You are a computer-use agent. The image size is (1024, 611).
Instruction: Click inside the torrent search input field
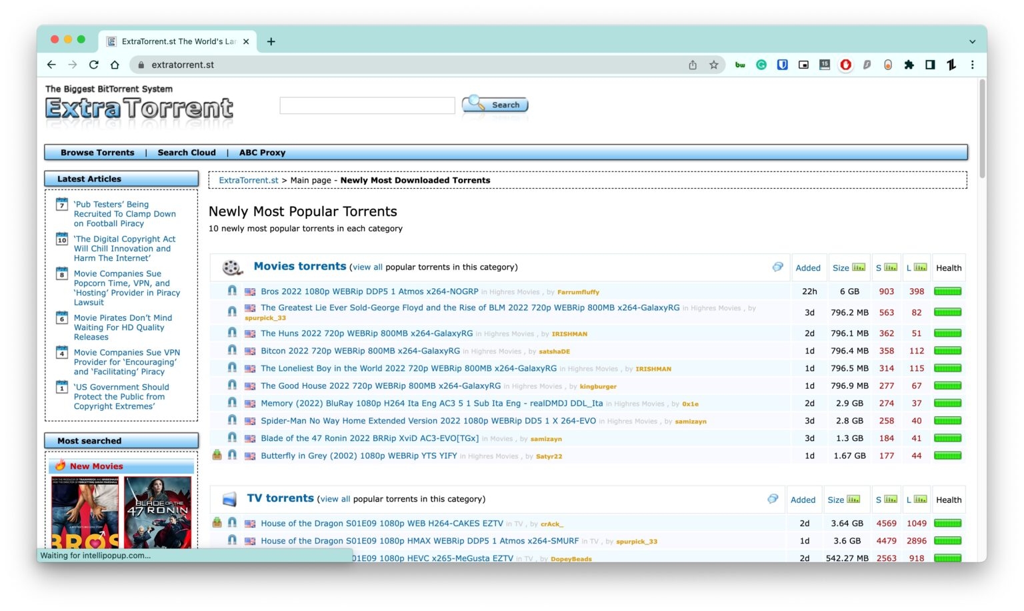coord(367,105)
